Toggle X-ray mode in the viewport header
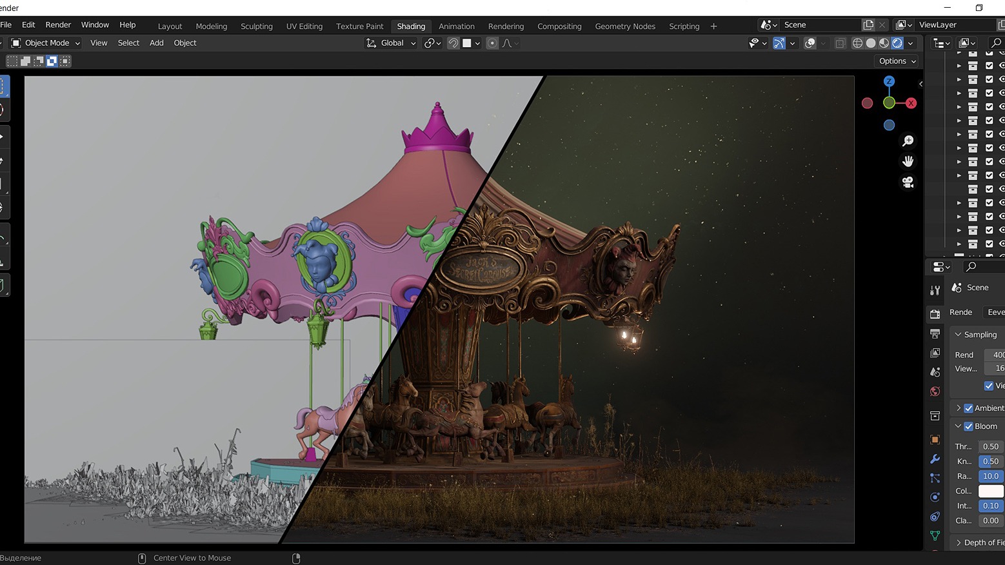Image resolution: width=1005 pixels, height=565 pixels. click(840, 43)
